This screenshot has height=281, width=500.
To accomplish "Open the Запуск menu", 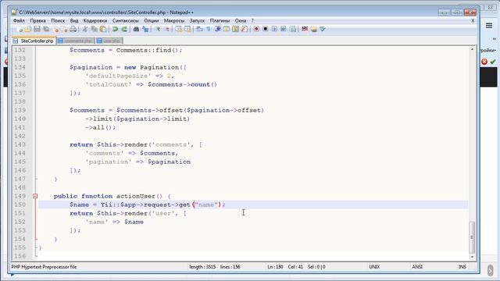I will tap(197, 21).
